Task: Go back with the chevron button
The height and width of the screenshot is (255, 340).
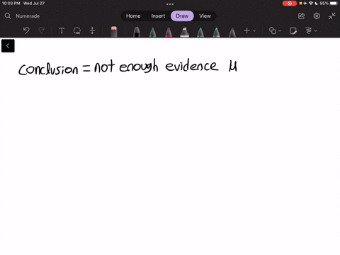Action: coord(8,46)
